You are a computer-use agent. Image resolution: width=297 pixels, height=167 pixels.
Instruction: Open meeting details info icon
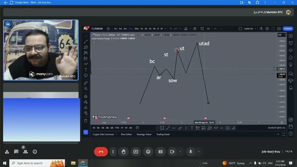pyautogui.click(x=35, y=152)
